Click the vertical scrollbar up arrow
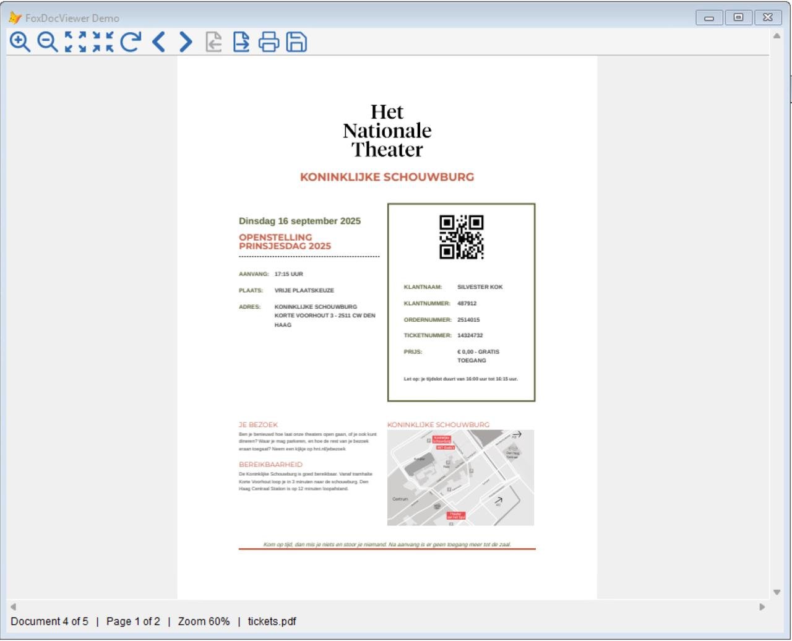 coord(777,36)
